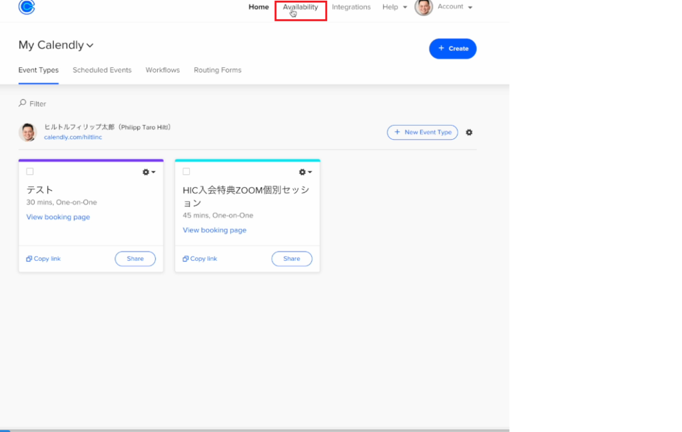
Task: Go to Home in top navigation
Action: tap(258, 7)
